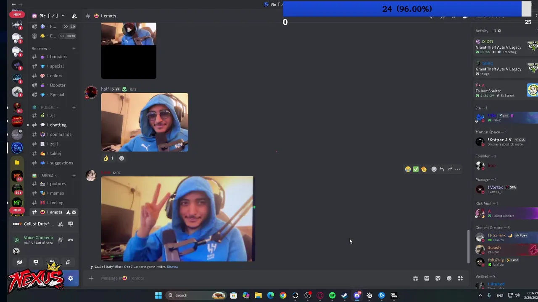Toggle the OK hand reaction count

coord(108,158)
